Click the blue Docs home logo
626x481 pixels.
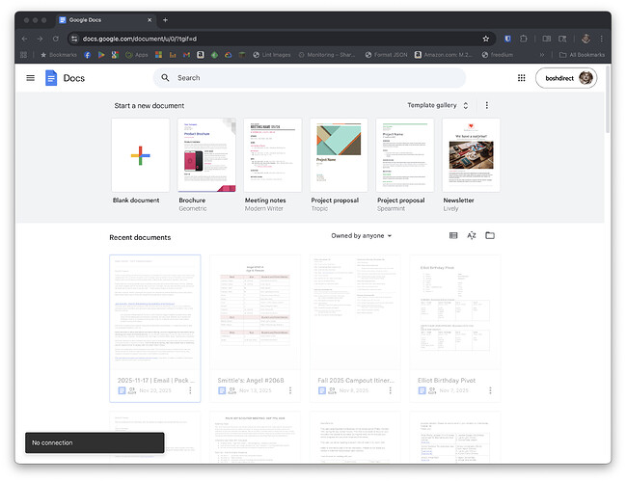pos(51,78)
